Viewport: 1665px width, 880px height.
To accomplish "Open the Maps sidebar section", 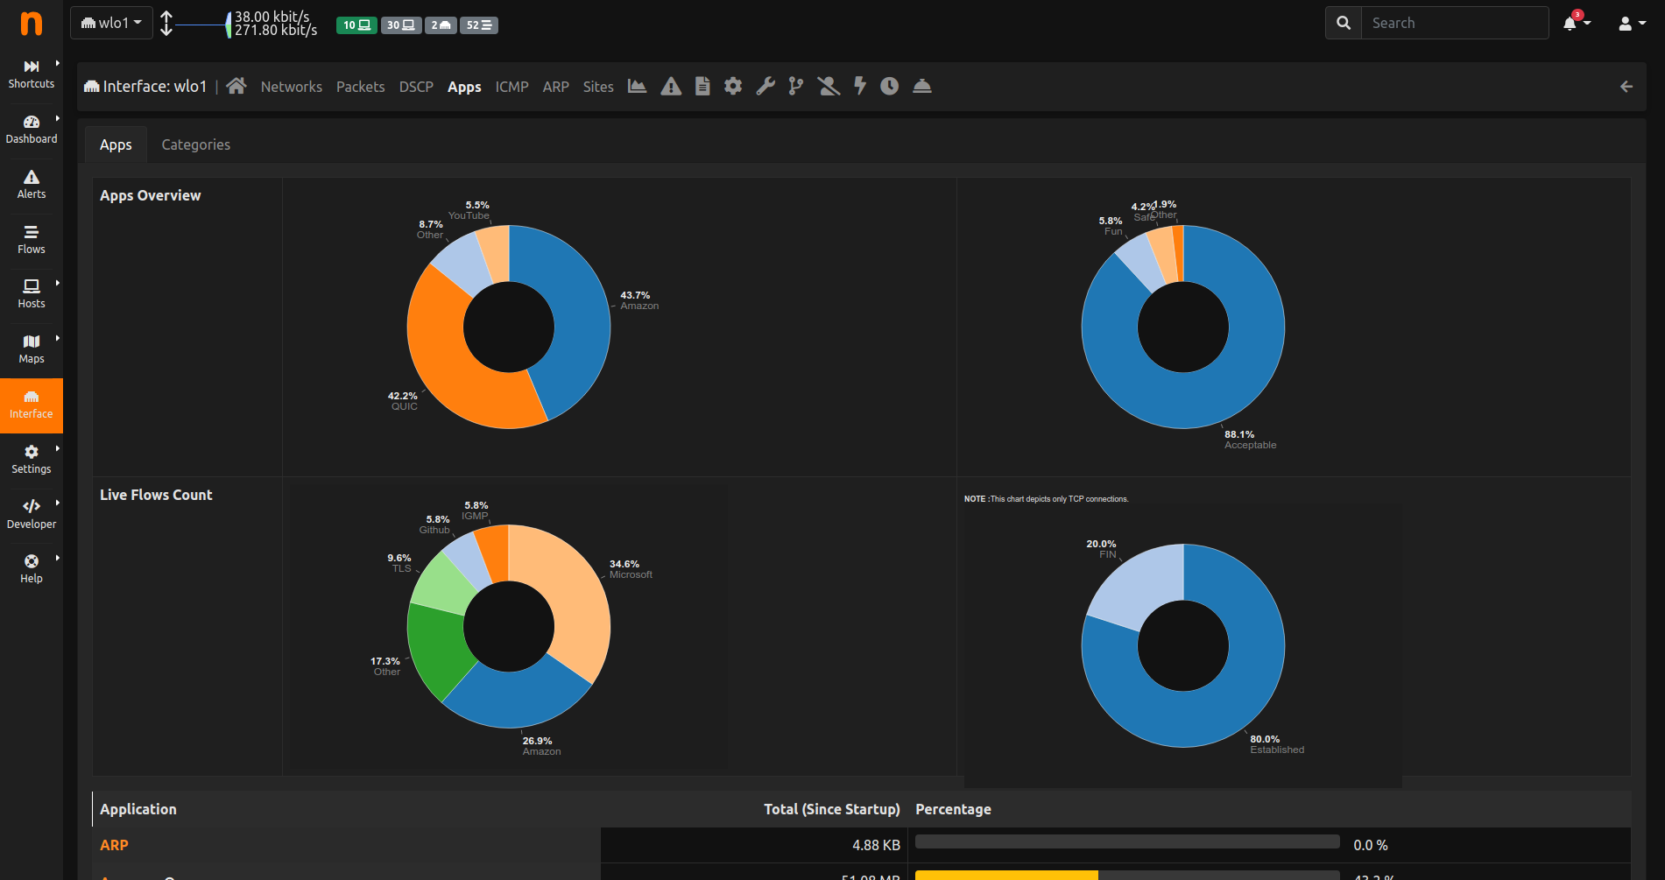I will pos(32,348).
